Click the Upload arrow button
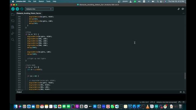 point(17,9)
